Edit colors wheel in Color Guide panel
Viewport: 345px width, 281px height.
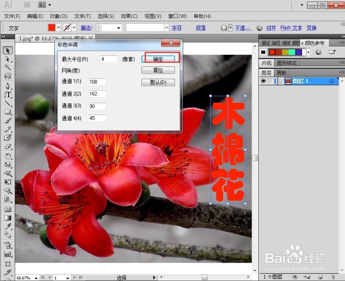tap(318, 52)
